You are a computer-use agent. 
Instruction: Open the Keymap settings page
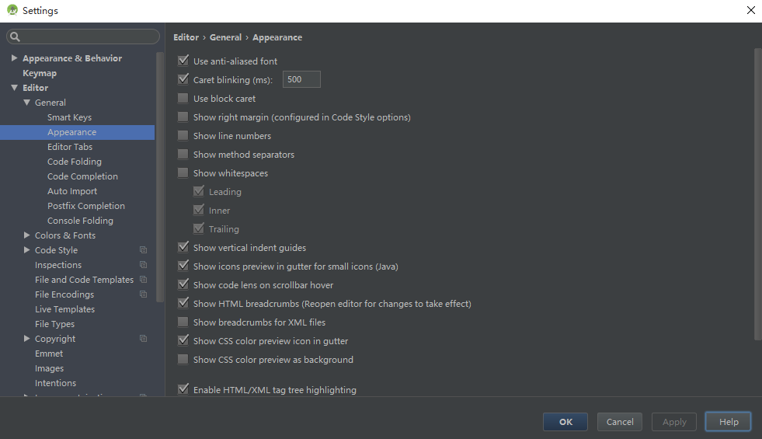coord(40,73)
